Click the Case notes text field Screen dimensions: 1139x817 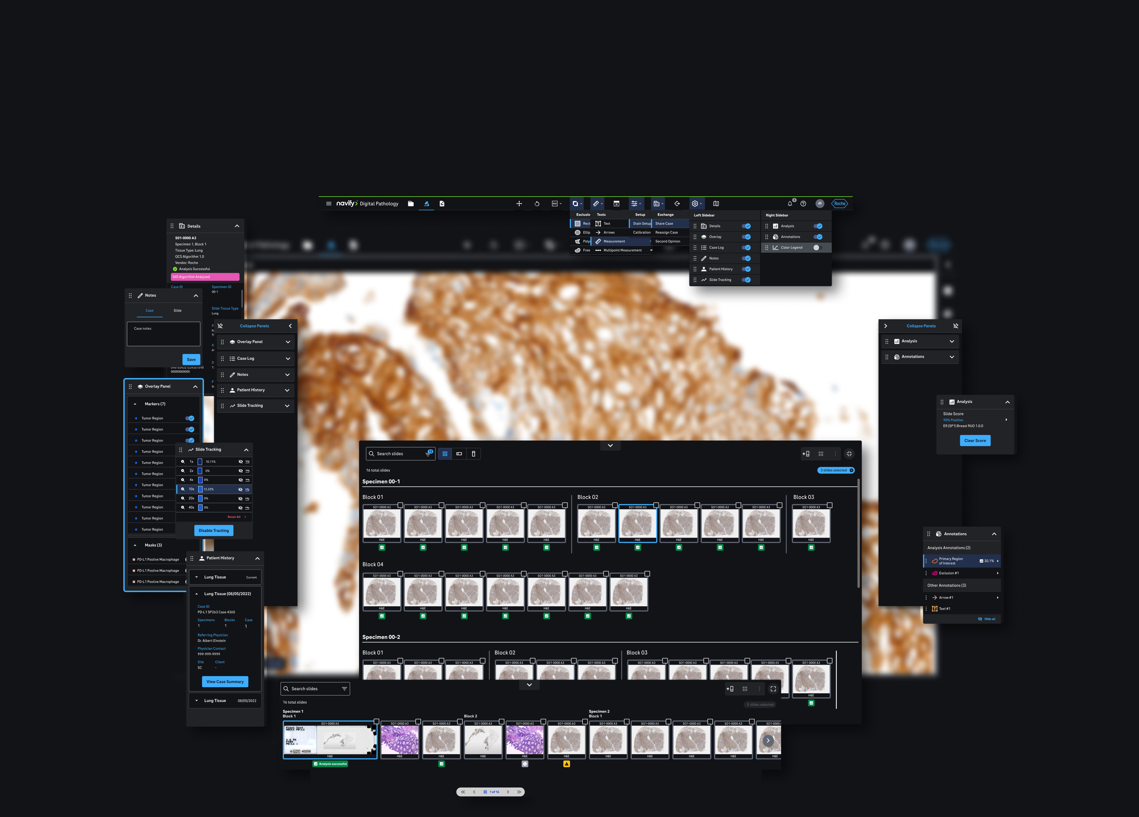pos(163,334)
